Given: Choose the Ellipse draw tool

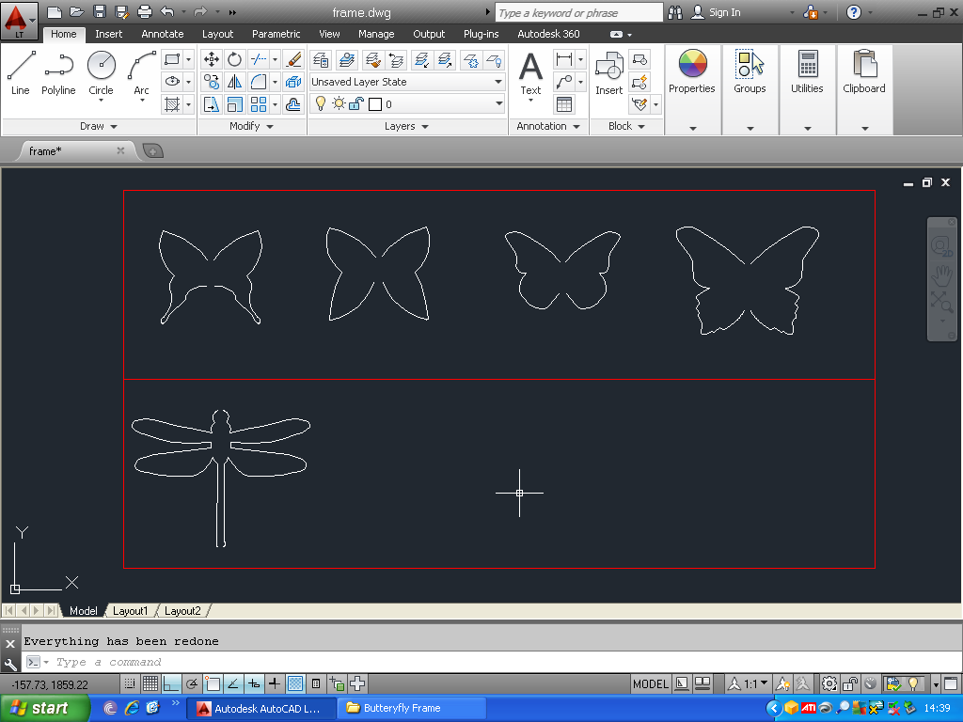Looking at the screenshot, I should point(172,82).
